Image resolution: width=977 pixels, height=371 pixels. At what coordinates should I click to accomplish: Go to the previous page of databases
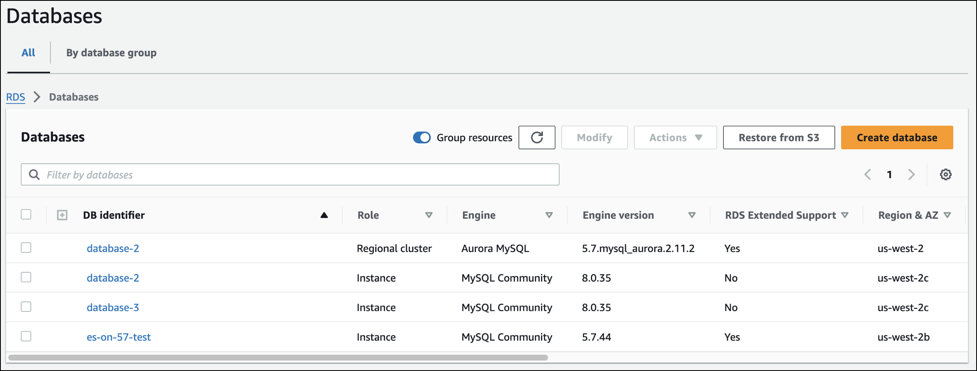pyautogui.click(x=868, y=174)
